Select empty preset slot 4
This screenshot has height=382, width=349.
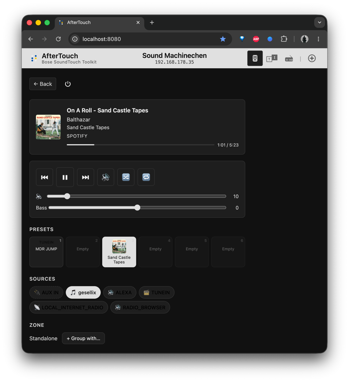pyautogui.click(x=155, y=252)
